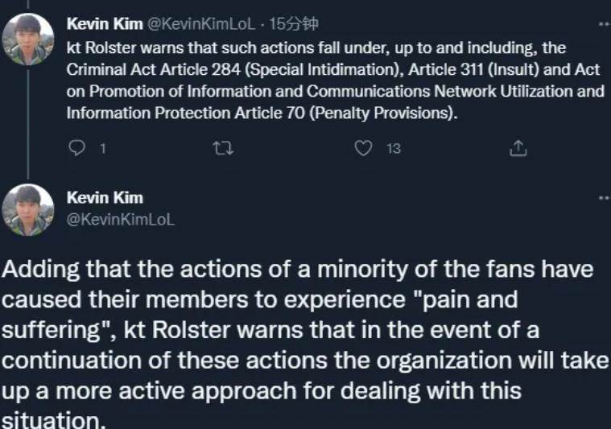The image size is (611, 429).
Task: Like the tweet with the heart icon
Action: [364, 148]
